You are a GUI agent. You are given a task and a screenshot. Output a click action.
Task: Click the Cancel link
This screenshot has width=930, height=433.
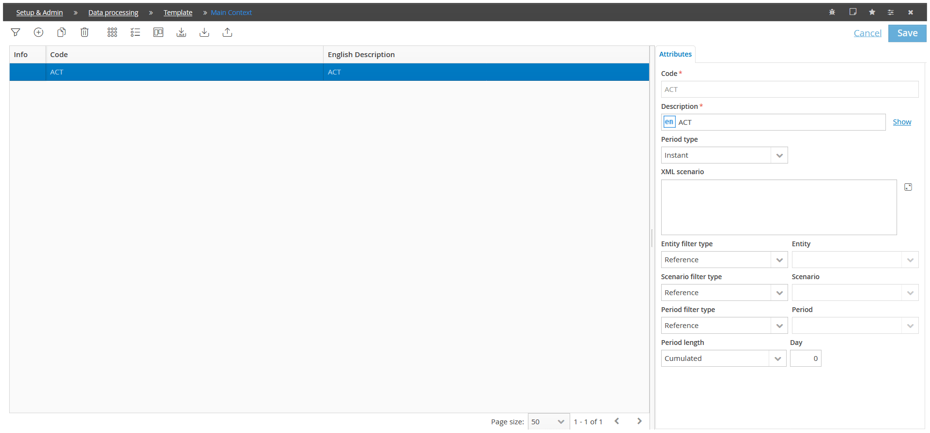click(x=868, y=33)
